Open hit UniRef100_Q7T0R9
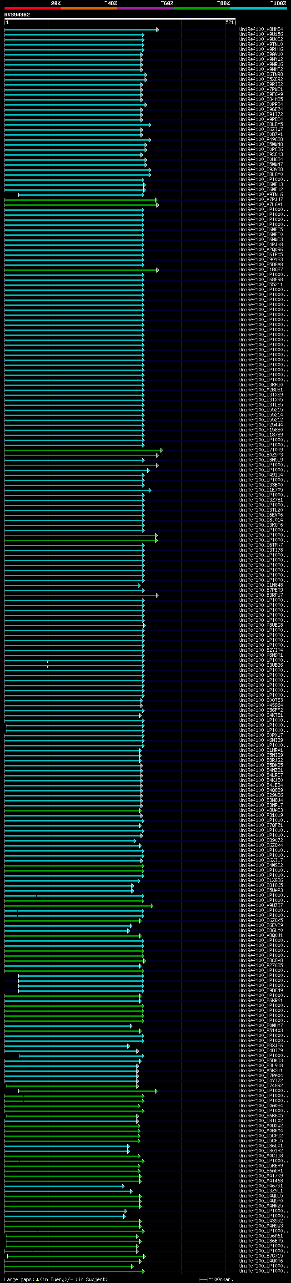This screenshot has width=291, height=1283. [261, 450]
